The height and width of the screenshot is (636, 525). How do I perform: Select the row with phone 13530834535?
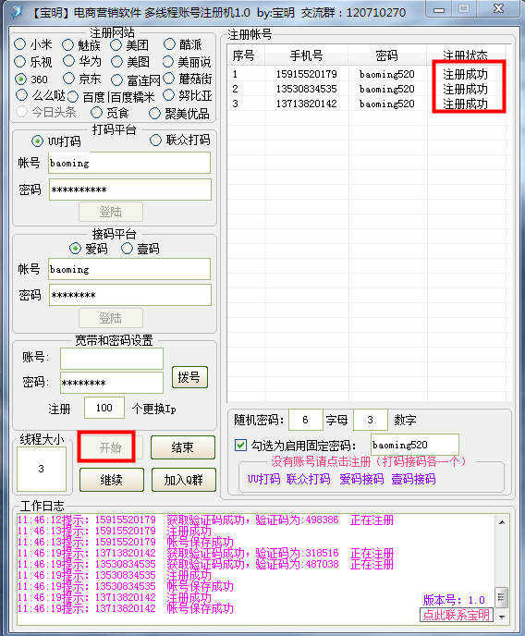(x=367, y=89)
